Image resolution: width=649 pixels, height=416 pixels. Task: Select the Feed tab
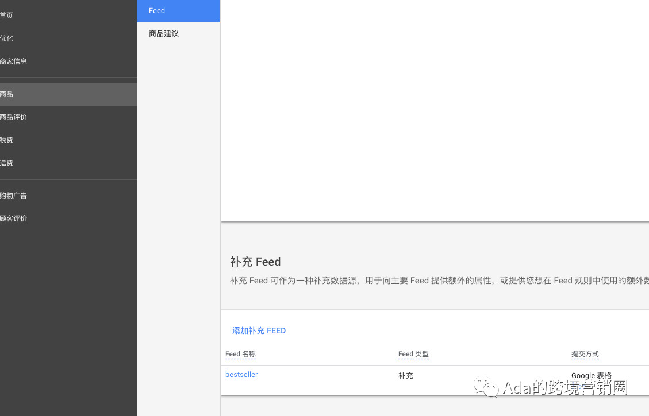pos(179,11)
